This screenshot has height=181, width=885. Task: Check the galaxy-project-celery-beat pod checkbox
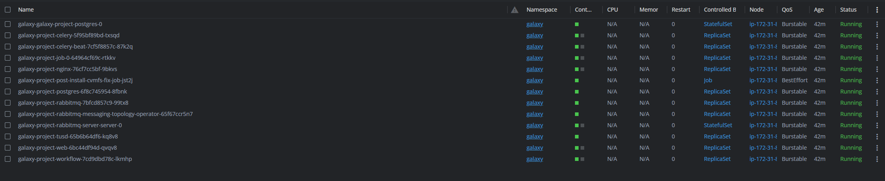[x=8, y=47]
